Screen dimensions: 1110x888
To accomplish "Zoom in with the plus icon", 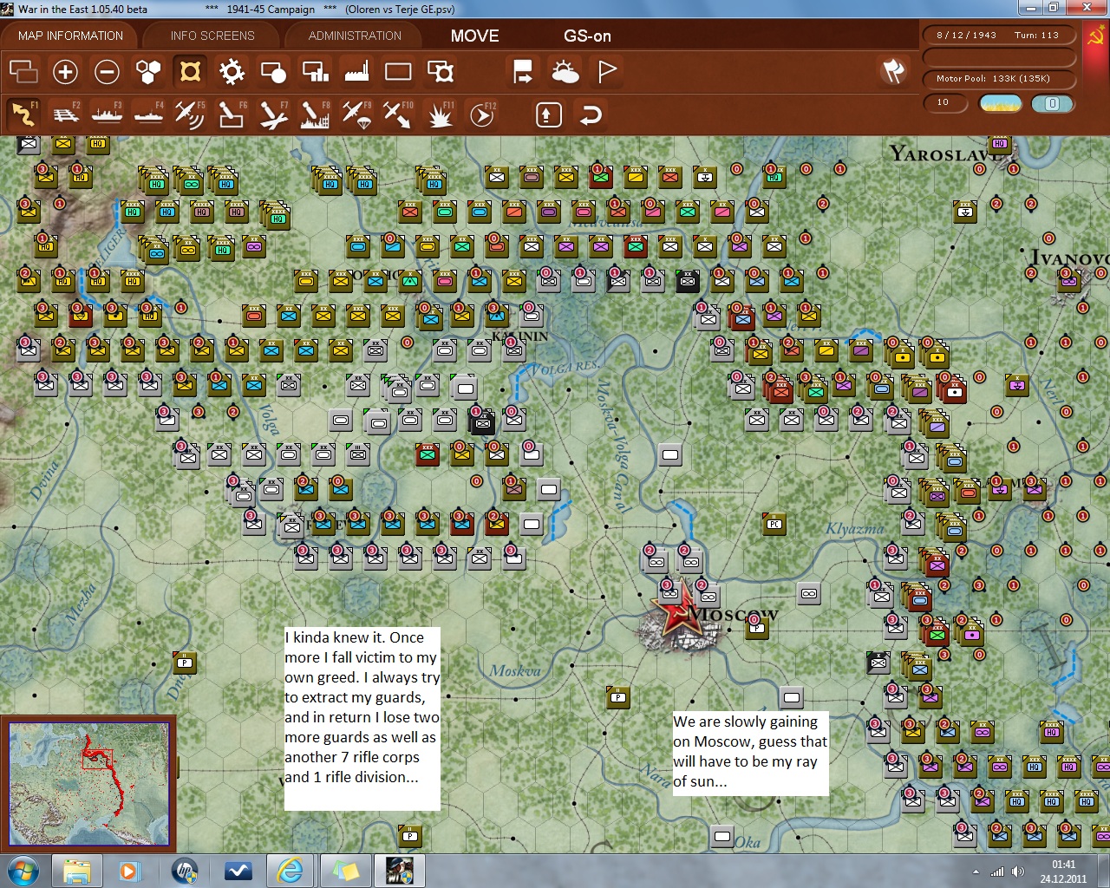I will click(65, 71).
